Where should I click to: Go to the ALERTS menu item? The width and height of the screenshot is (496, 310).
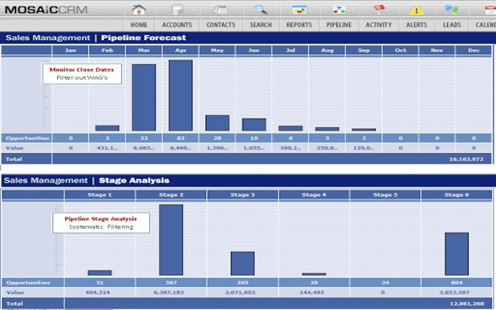tap(416, 25)
